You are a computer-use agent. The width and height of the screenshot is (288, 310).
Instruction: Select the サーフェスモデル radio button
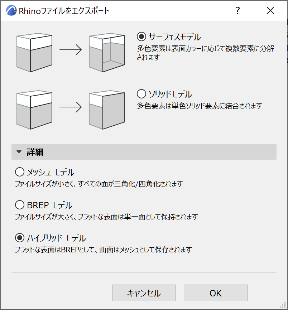coord(141,37)
